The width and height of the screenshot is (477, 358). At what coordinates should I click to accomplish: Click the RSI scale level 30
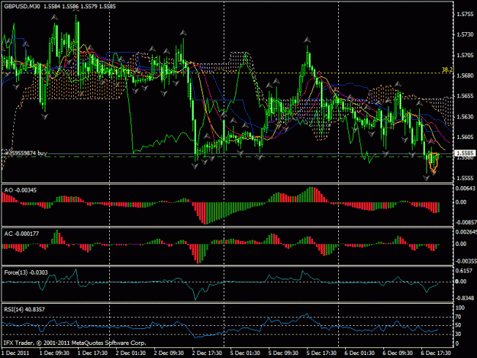point(458,334)
